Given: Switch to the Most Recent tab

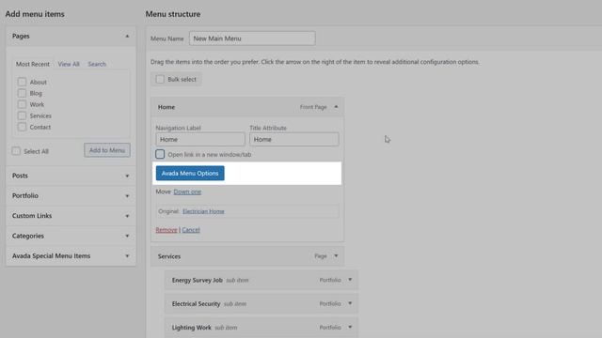Looking at the screenshot, I should click(33, 64).
